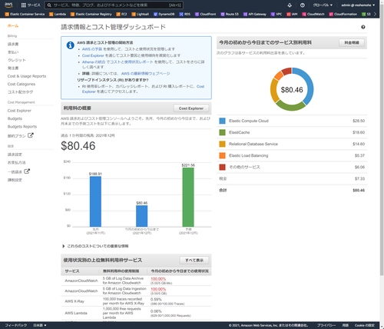Open the S3 favorite shortcut
The image size is (384, 329).
coord(366,14)
